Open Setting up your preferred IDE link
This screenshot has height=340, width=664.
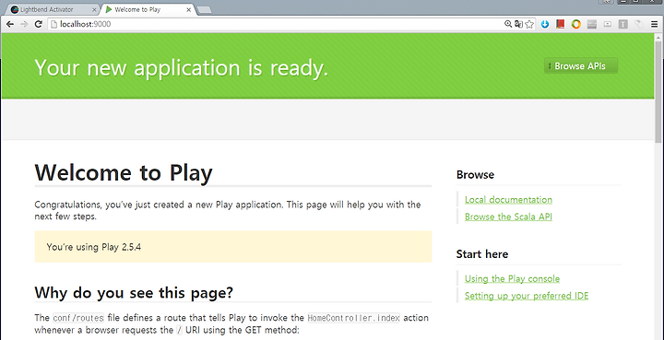[527, 296]
